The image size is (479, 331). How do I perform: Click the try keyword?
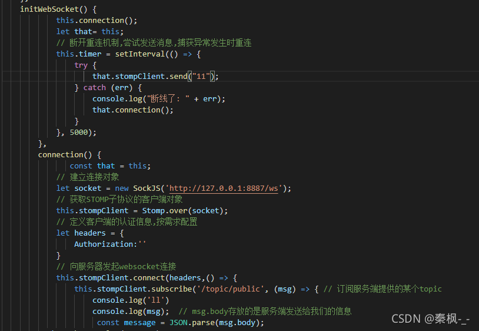[81, 65]
